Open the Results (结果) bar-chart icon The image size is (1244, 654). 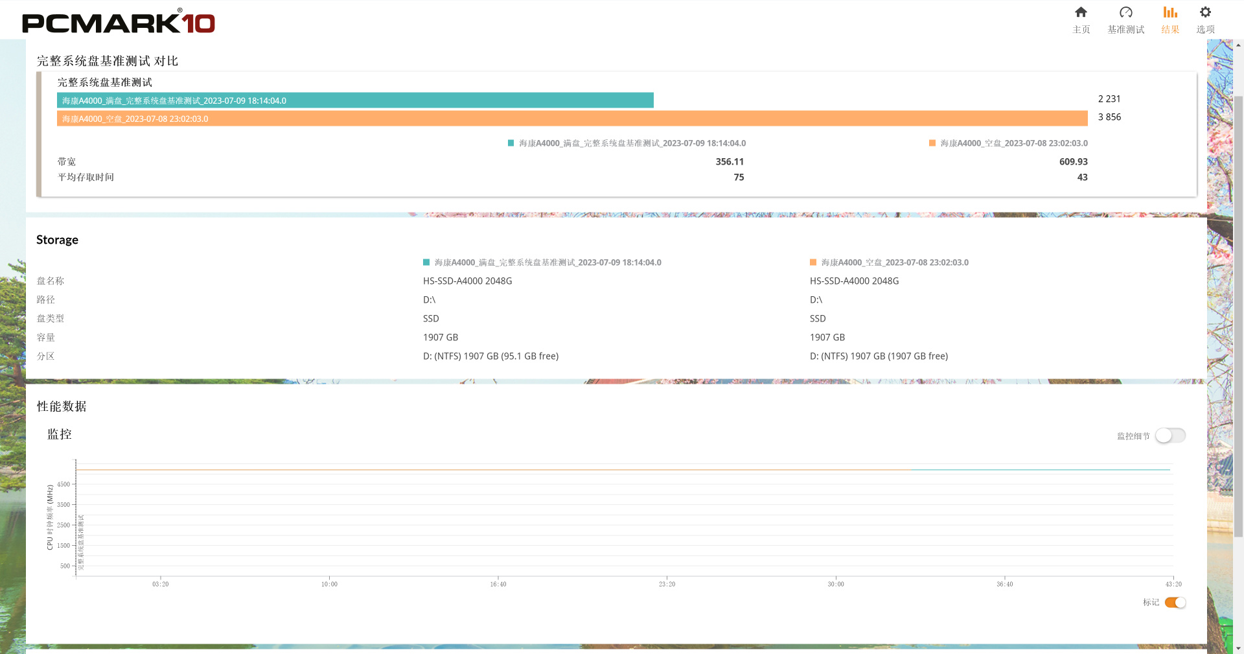pos(1170,12)
